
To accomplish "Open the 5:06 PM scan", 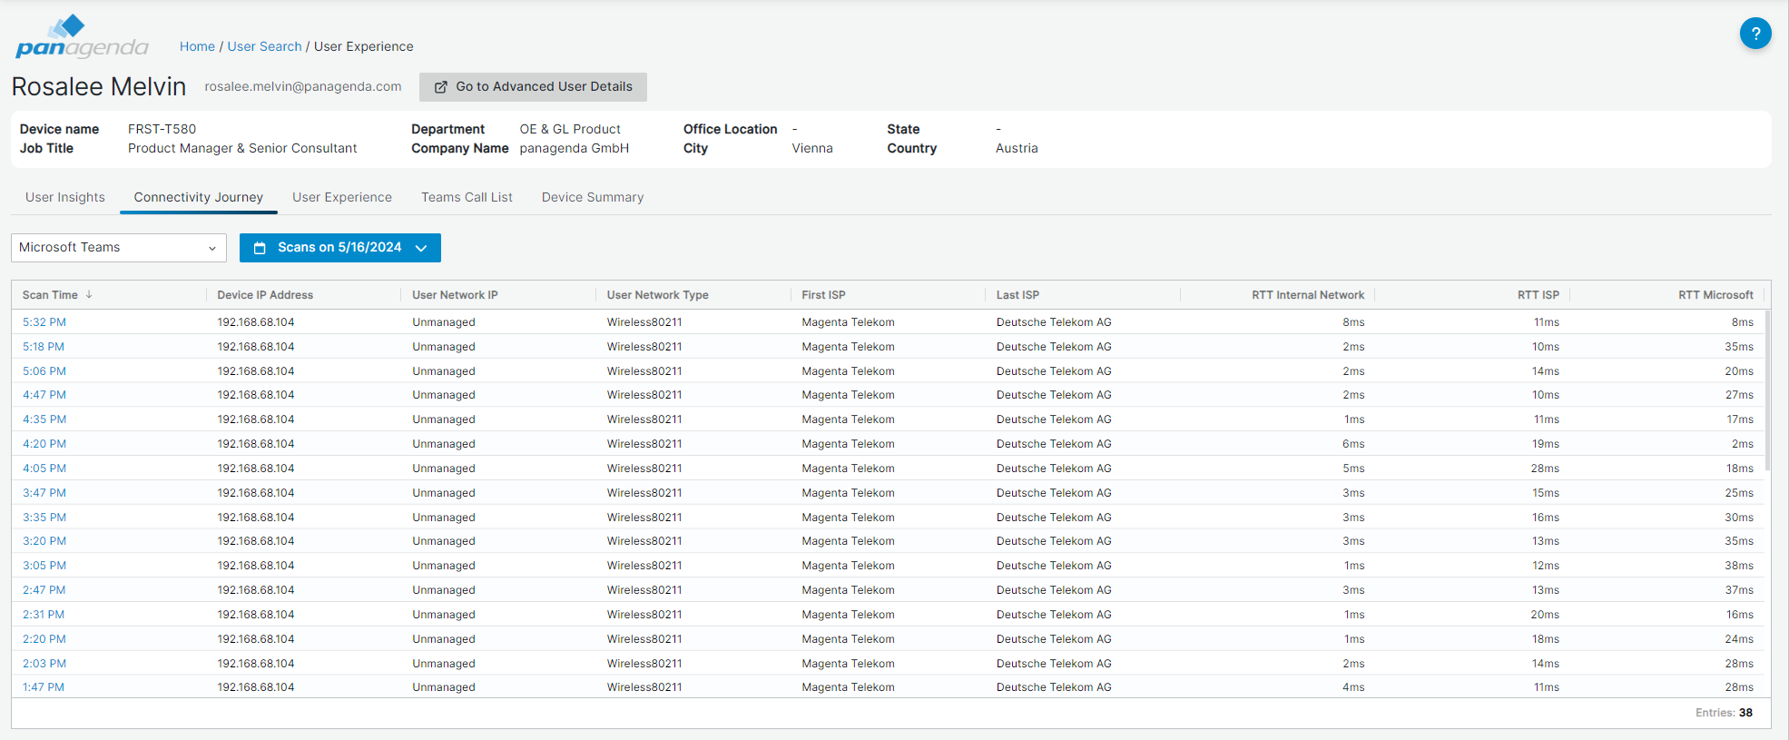I will coord(44,371).
